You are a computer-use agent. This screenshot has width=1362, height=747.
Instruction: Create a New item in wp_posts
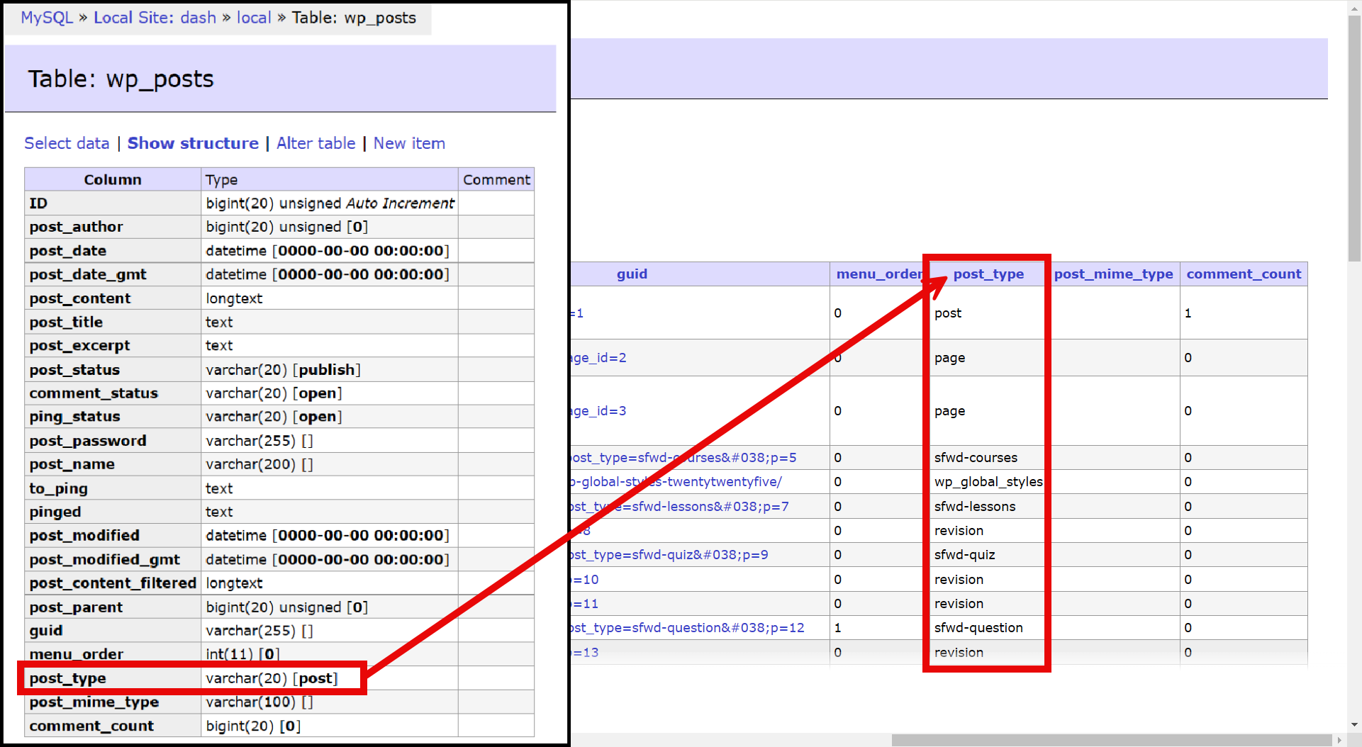(x=409, y=143)
